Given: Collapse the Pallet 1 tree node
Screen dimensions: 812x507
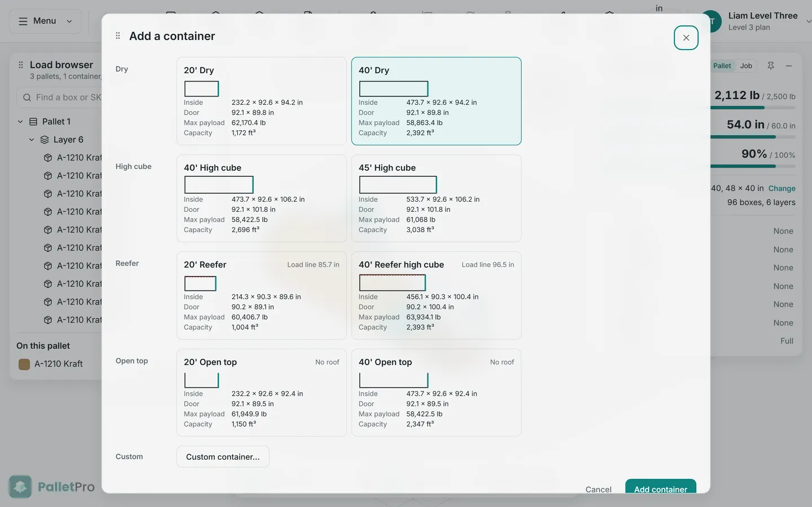Looking at the screenshot, I should pos(20,122).
